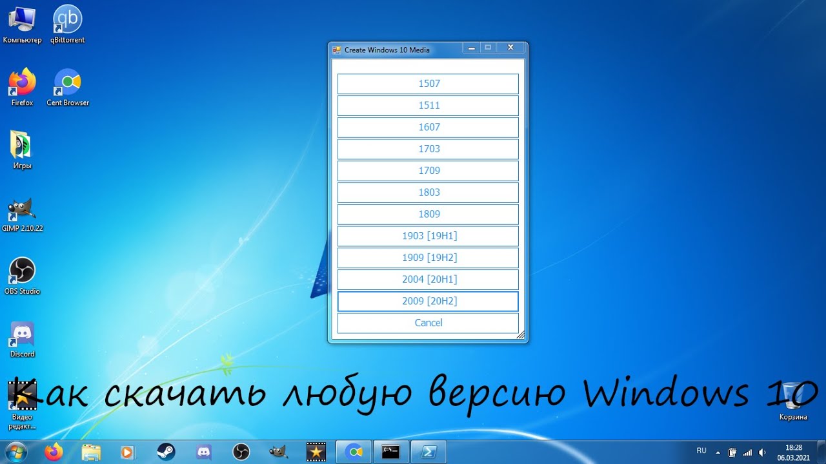Click the RU language indicator
826x464 pixels.
pyautogui.click(x=701, y=450)
